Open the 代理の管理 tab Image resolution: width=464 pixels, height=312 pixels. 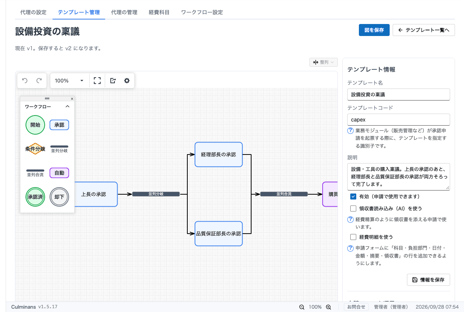[x=124, y=12]
